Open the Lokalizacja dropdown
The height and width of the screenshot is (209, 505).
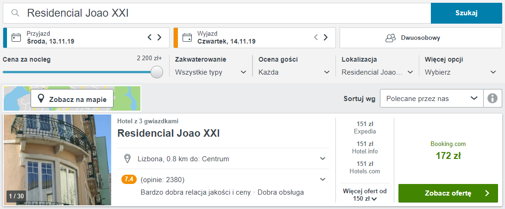377,72
